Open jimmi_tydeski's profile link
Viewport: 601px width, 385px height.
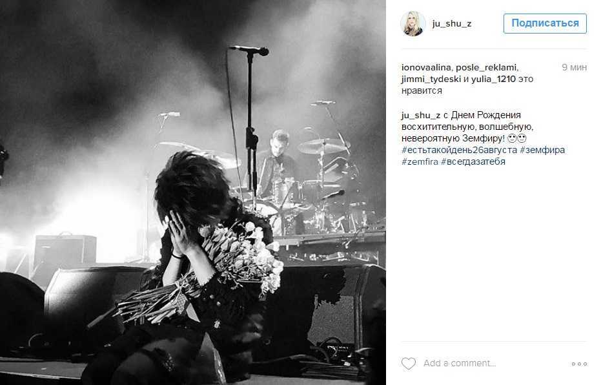point(431,79)
